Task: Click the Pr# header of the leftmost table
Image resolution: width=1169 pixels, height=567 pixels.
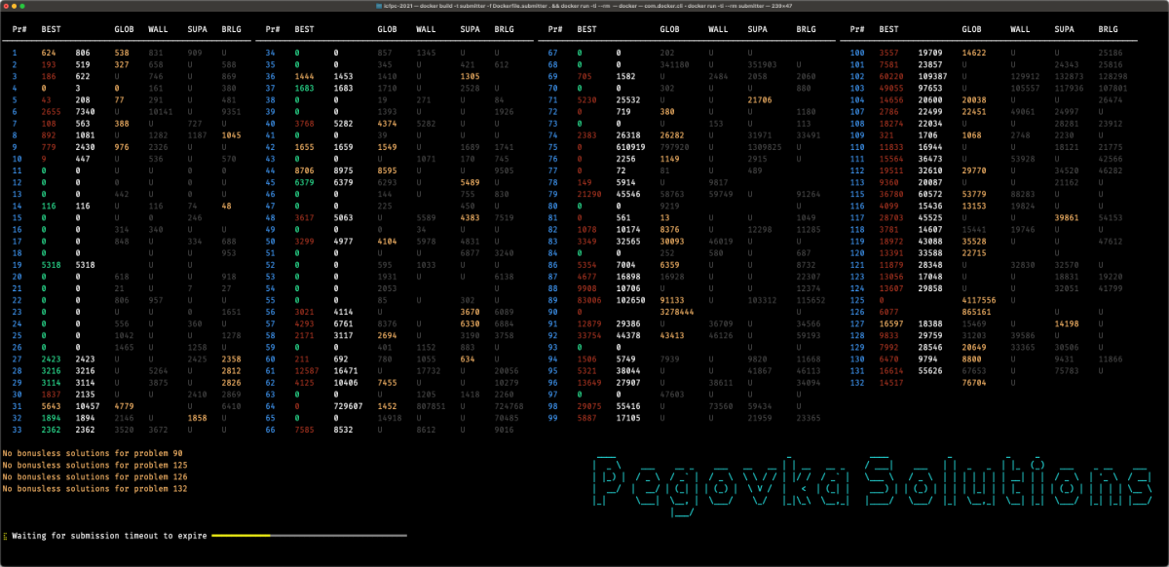Action: click(20, 29)
